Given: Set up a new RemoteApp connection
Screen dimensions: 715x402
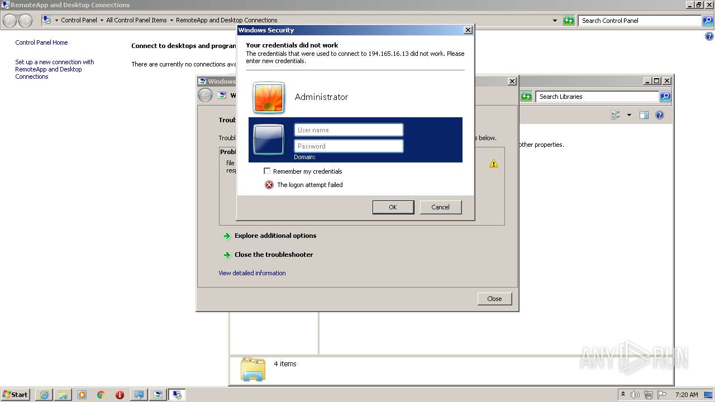Looking at the screenshot, I should pyautogui.click(x=55, y=69).
